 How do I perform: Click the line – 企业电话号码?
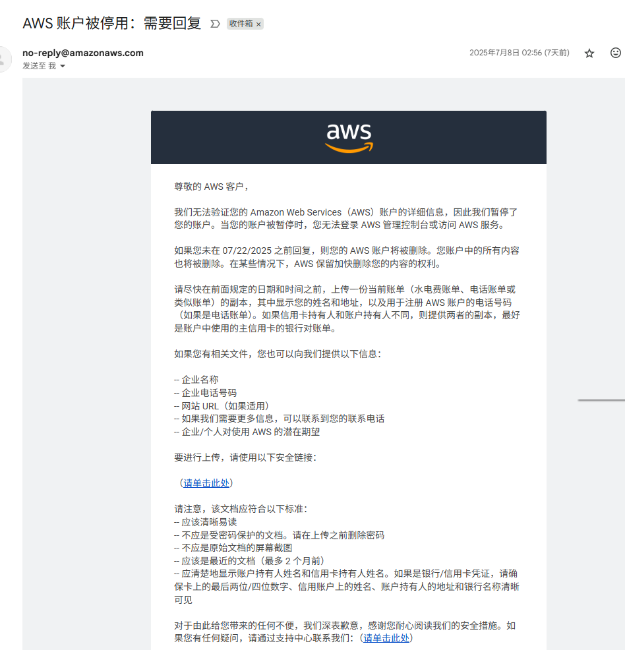pos(205,392)
